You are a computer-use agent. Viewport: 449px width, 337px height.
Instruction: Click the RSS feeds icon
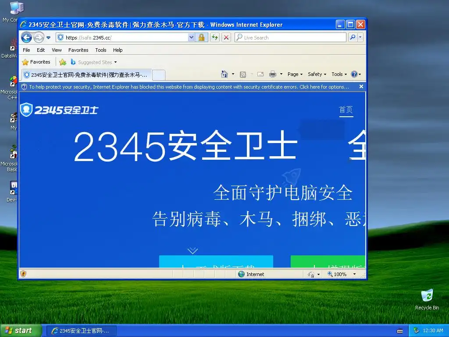point(243,74)
